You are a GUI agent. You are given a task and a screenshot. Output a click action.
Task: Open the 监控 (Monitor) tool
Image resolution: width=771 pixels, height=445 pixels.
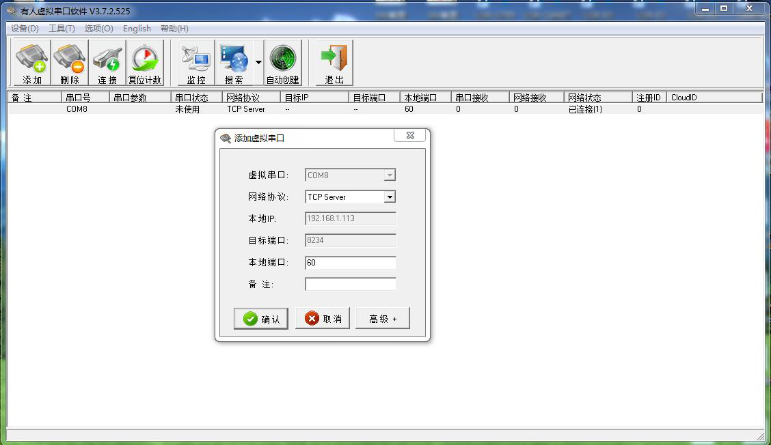click(196, 63)
